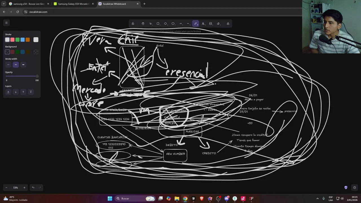Pick the blue background swatch
Screen dimensions: 361x203
click(x=23, y=52)
